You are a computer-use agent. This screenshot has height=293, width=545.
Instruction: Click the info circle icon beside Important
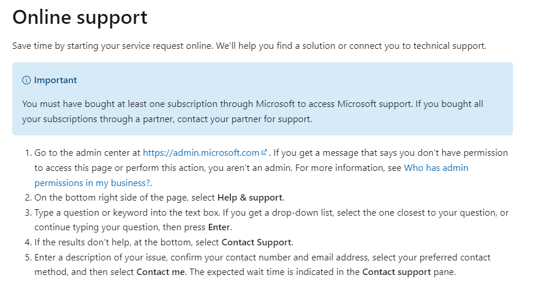[26, 80]
